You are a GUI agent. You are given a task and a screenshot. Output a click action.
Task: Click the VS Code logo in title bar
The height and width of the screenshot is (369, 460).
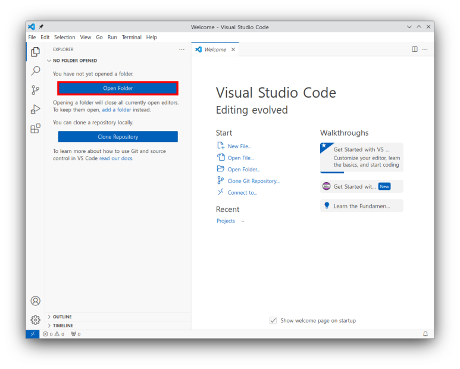point(32,27)
